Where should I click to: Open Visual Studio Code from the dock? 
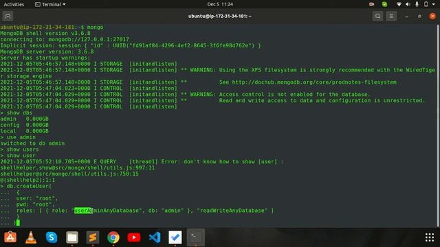(155, 237)
